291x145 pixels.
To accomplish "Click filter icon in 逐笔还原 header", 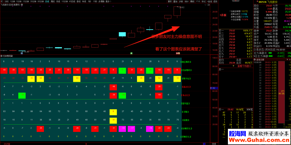I will point(288,60).
